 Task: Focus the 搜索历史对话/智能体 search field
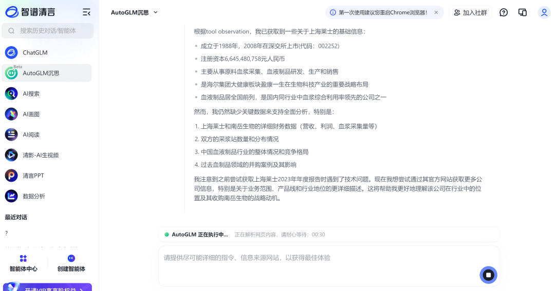[x=47, y=31]
